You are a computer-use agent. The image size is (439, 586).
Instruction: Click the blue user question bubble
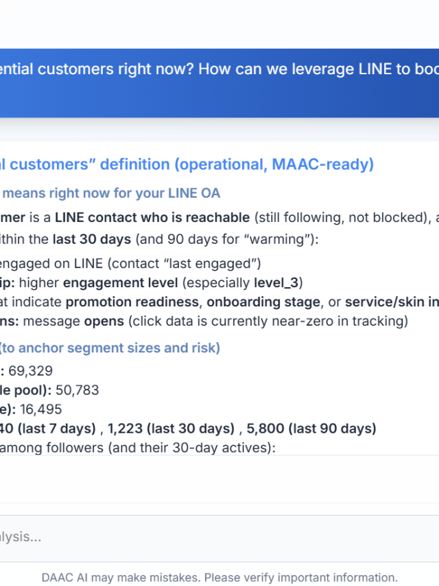(219, 82)
